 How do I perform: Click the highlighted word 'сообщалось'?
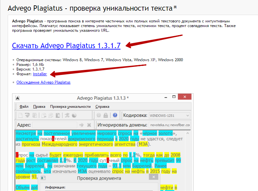28,171
